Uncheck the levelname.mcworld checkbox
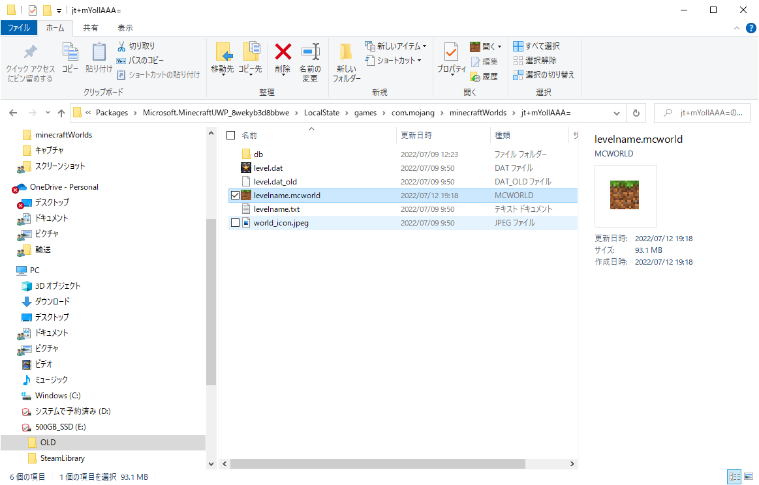 click(x=235, y=196)
